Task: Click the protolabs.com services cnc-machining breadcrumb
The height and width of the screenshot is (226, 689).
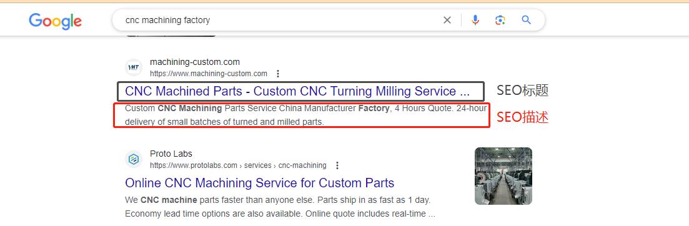Action: click(238, 165)
